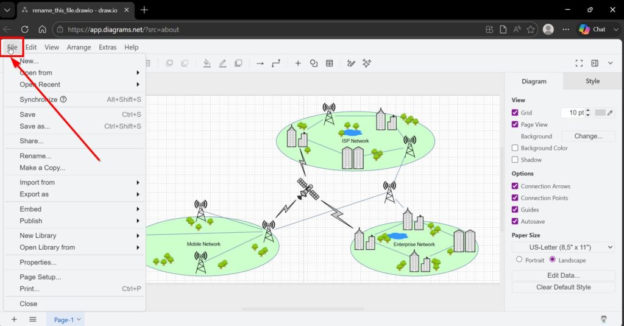Image resolution: width=624 pixels, height=326 pixels.
Task: Open the browser profile avatar
Action: [x=548, y=29]
